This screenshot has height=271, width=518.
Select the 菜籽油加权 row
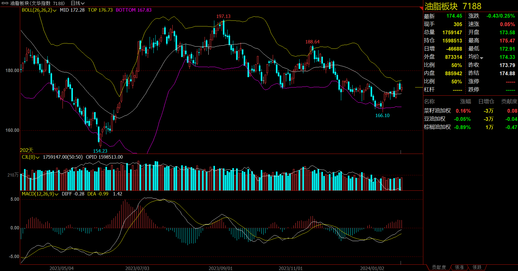coord(437,111)
